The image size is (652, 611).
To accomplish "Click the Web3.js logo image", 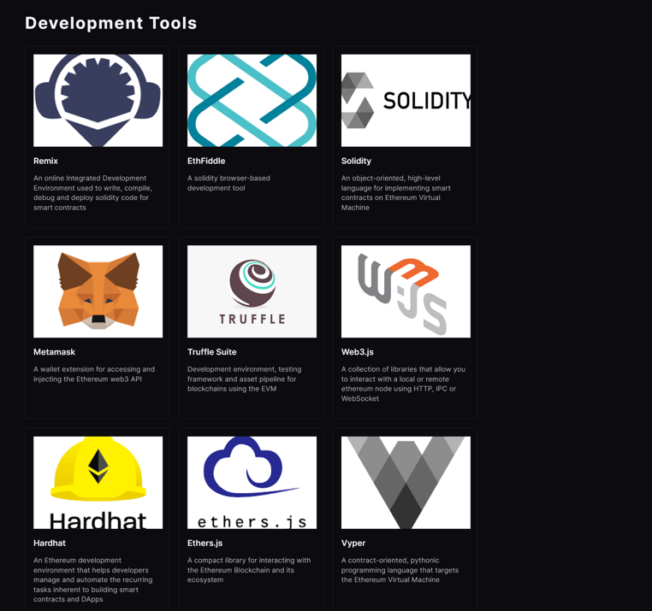I will point(406,291).
